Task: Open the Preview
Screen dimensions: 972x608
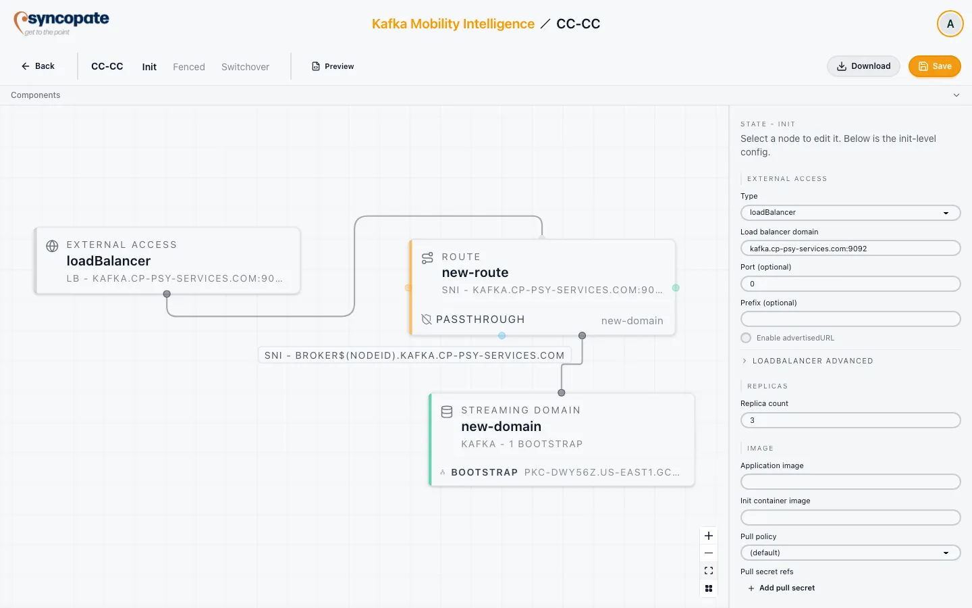Action: tap(333, 66)
